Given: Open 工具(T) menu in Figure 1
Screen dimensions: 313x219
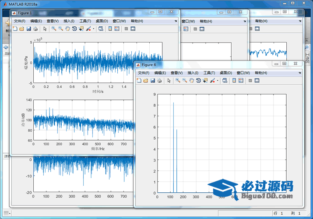Looking at the screenshot, I should pos(85,21).
